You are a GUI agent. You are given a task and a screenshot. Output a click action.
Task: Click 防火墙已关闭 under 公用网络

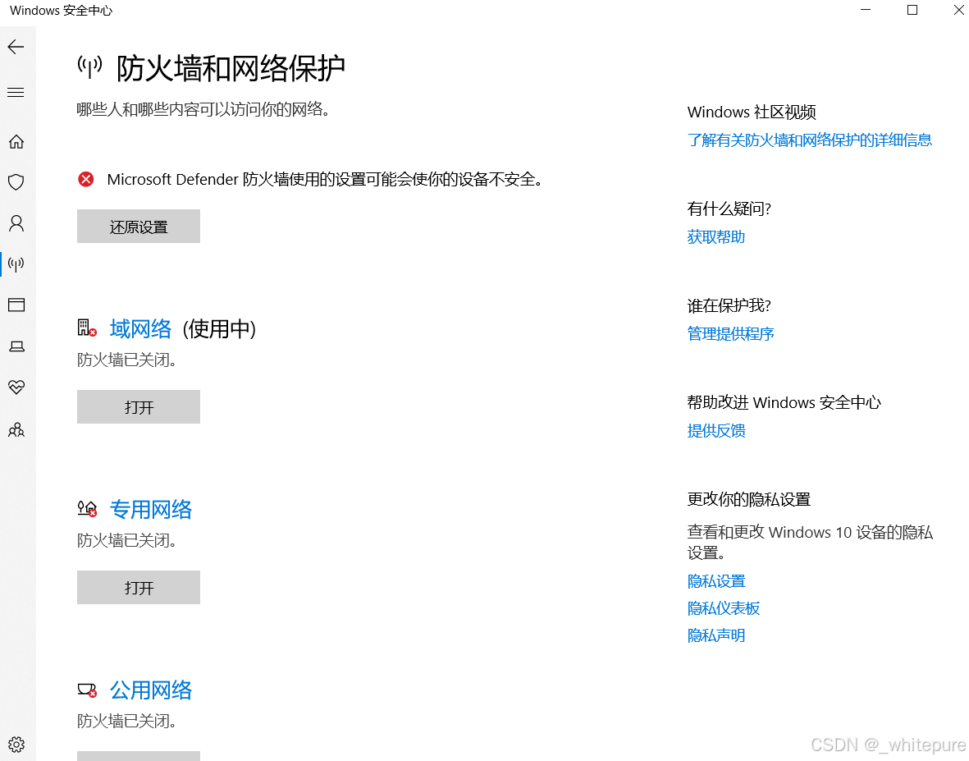127,721
